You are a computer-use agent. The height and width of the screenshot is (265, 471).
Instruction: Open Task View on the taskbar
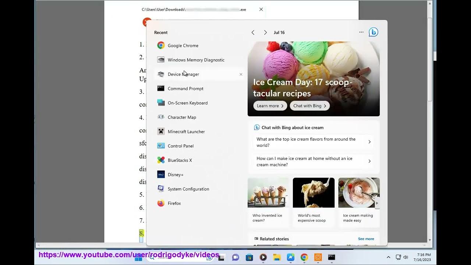coord(222,258)
